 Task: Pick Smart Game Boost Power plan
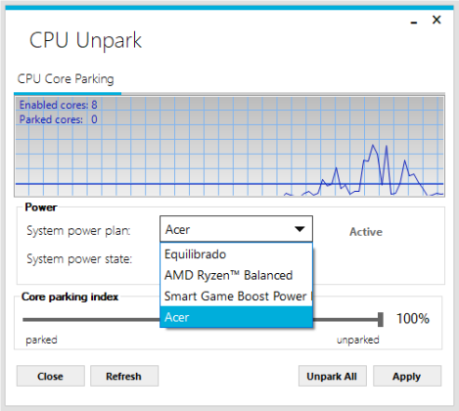coord(236,297)
